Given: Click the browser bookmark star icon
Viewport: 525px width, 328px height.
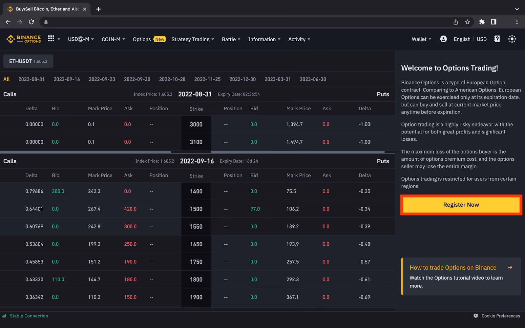Looking at the screenshot, I should point(467,22).
